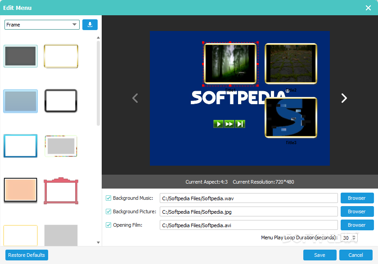Click Restore Defaults button
Screen dimensions: 378x264
(27, 255)
